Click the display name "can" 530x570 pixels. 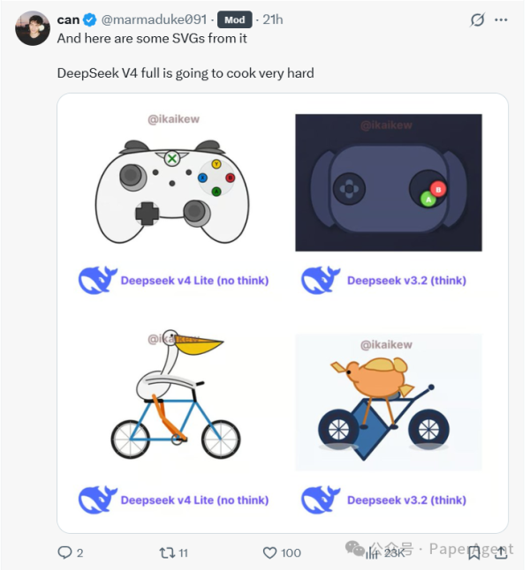point(68,19)
